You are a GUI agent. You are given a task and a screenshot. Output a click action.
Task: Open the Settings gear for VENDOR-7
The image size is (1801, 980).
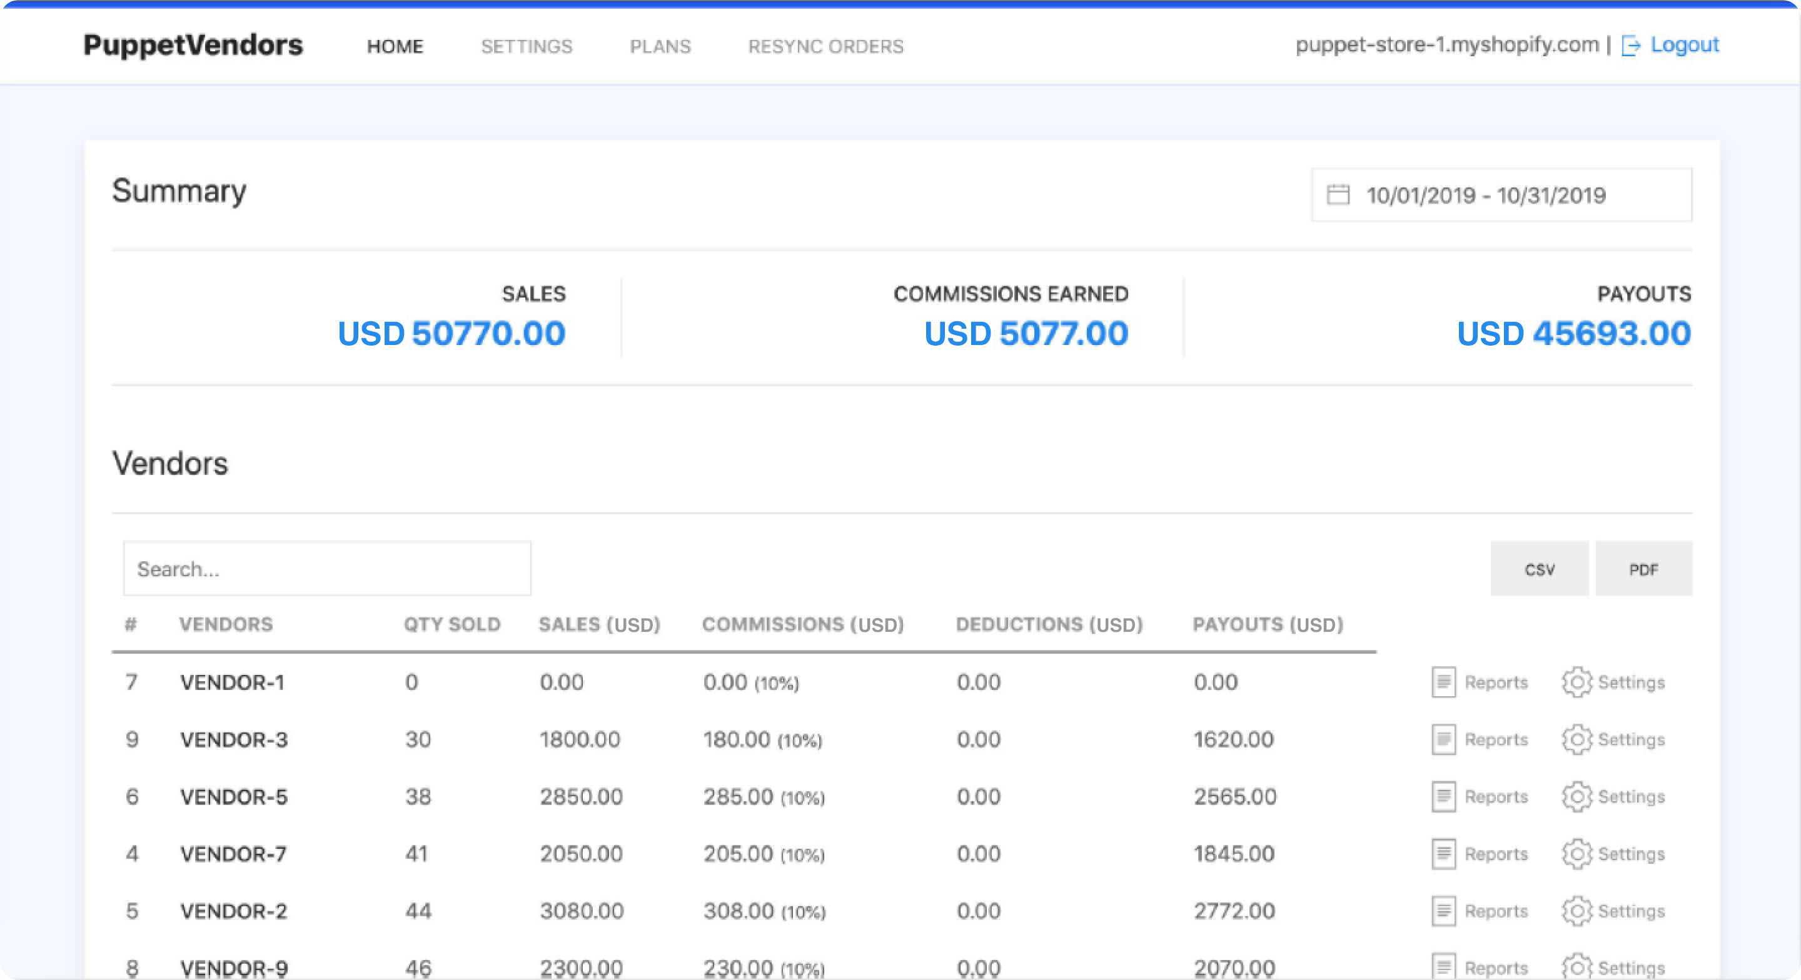tap(1577, 854)
